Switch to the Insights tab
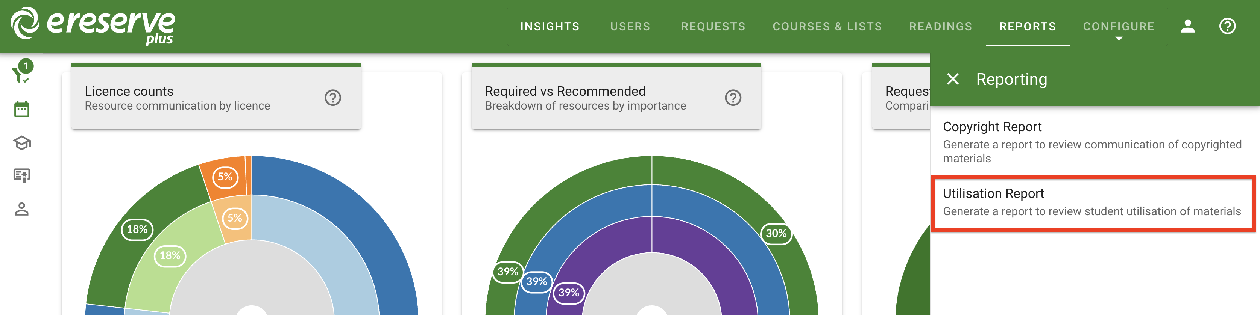1260x315 pixels. (550, 26)
